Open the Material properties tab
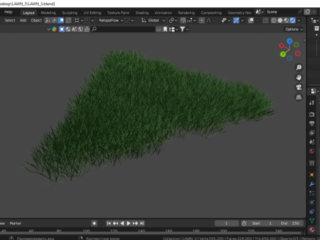 click(x=312, y=229)
